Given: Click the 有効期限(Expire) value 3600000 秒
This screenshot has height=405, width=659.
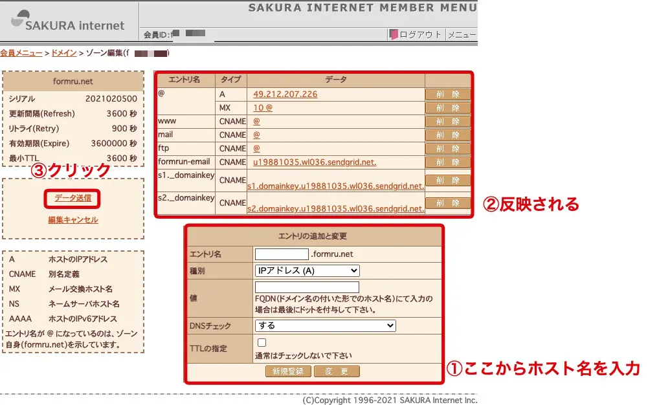Looking at the screenshot, I should pyautogui.click(x=114, y=143).
